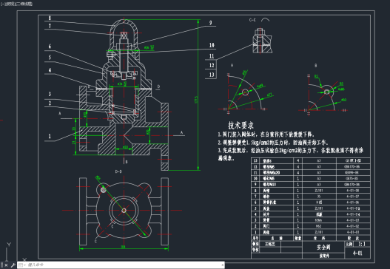Select the '技术要求' heading text

241,126
